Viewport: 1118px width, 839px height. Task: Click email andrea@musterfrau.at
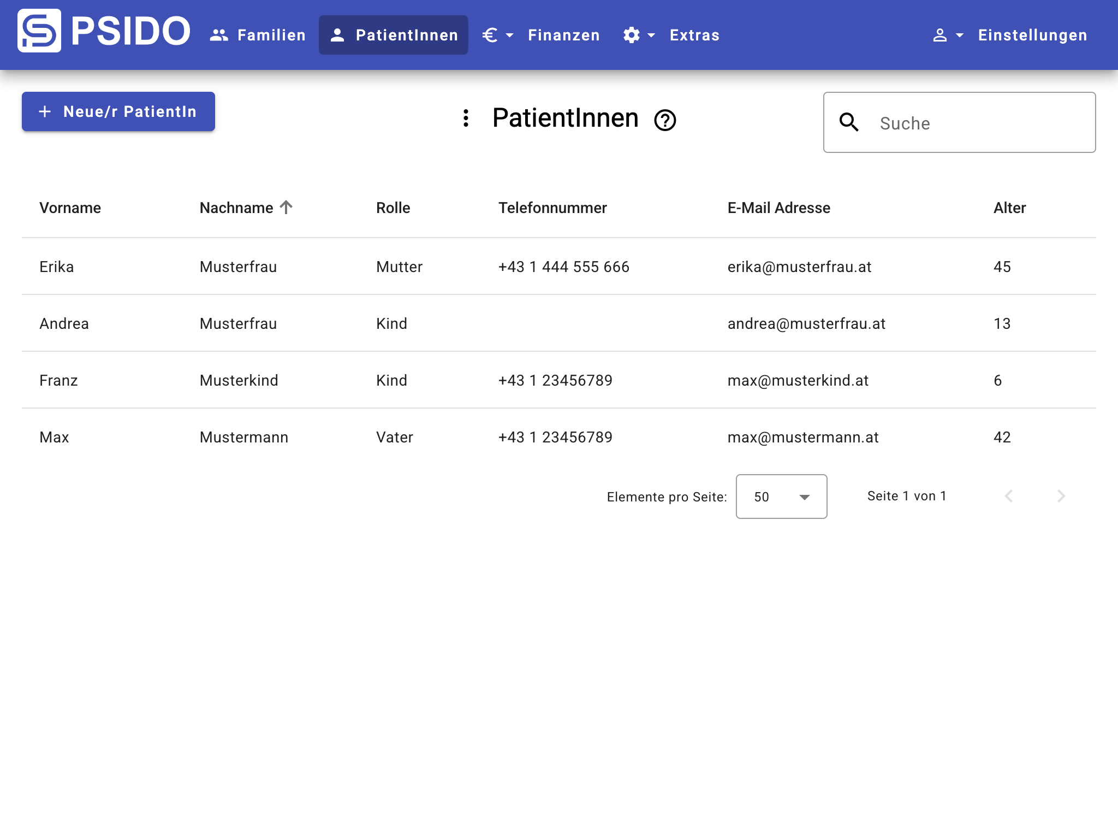[x=807, y=323]
